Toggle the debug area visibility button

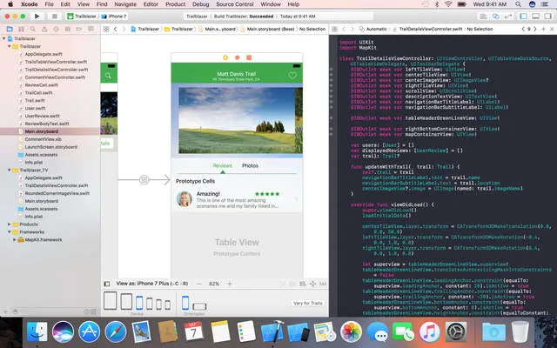(x=536, y=17)
